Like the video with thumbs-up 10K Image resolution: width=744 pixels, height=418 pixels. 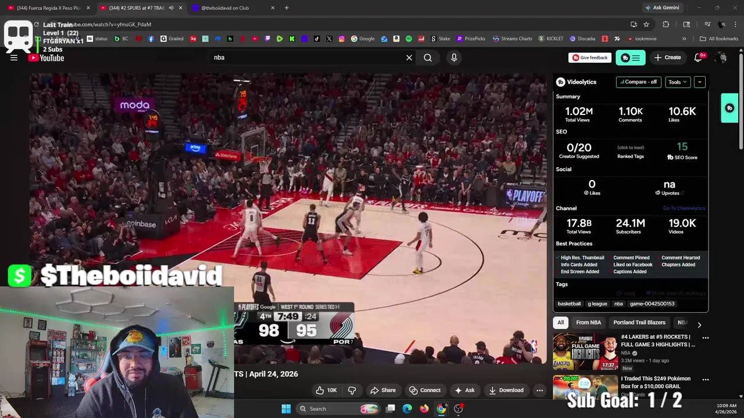[327, 390]
